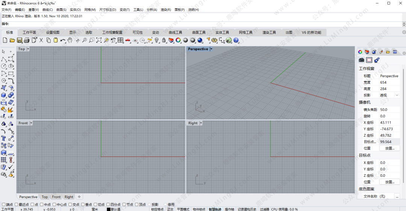Click the lock objects padlock icon
406x211 pixels.
164,40
